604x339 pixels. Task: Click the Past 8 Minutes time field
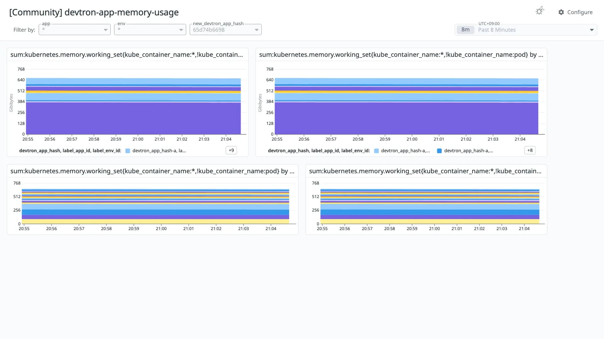point(526,30)
